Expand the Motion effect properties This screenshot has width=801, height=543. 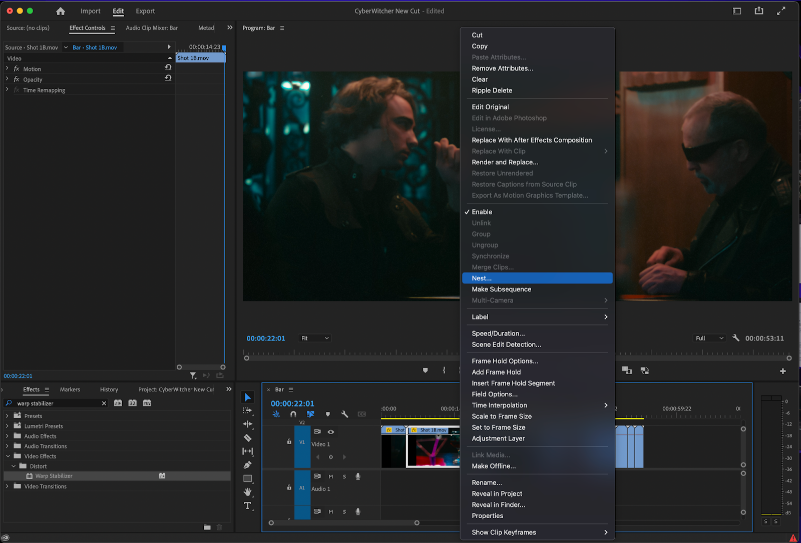[7, 68]
